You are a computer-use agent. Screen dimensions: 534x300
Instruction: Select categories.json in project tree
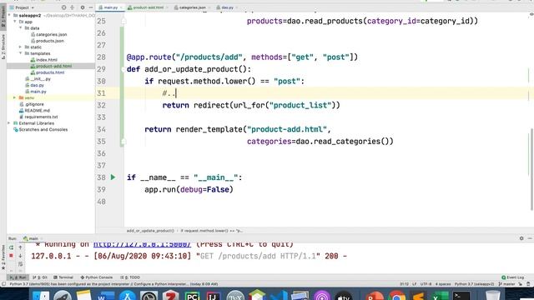click(x=51, y=34)
